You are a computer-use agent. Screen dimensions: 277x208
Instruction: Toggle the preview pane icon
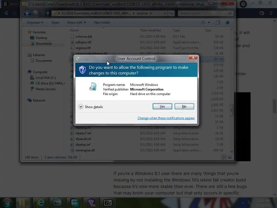click(x=218, y=22)
